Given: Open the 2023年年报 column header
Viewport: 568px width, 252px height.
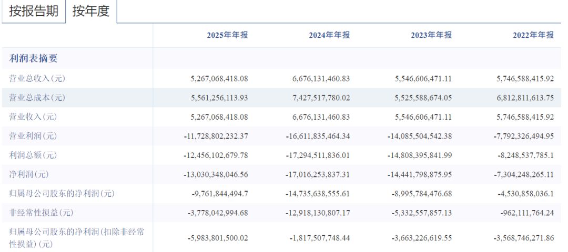Looking at the screenshot, I should [x=431, y=35].
